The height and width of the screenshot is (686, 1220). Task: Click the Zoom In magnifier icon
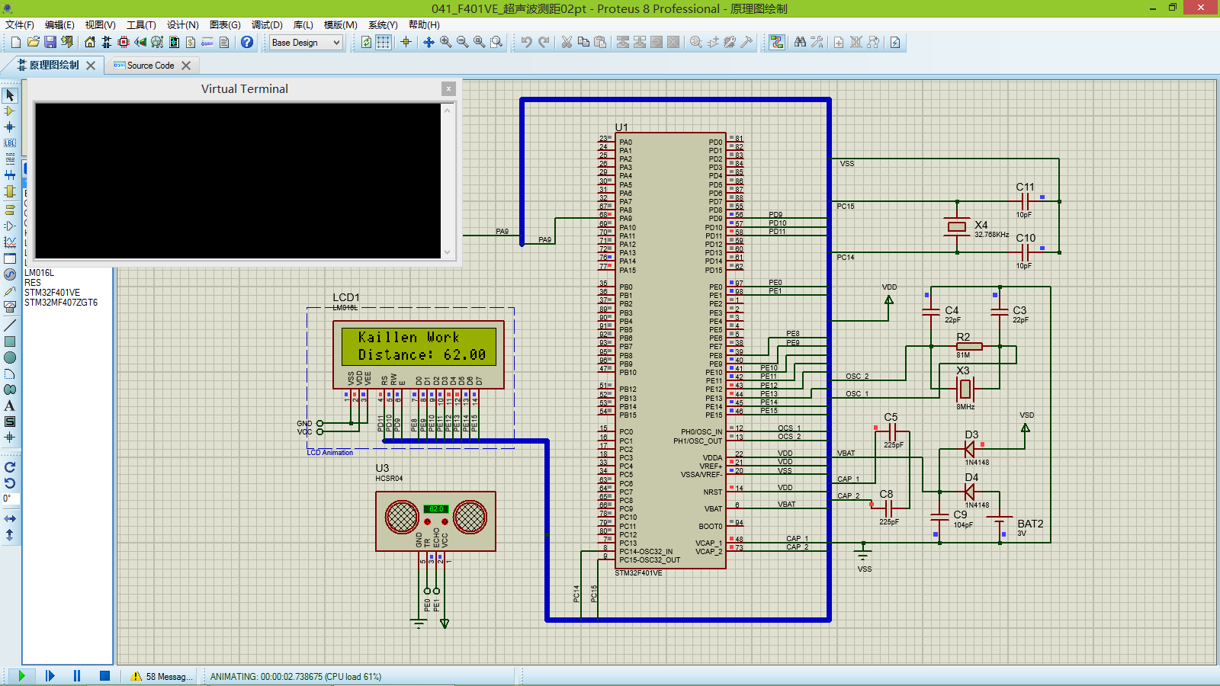(x=445, y=42)
